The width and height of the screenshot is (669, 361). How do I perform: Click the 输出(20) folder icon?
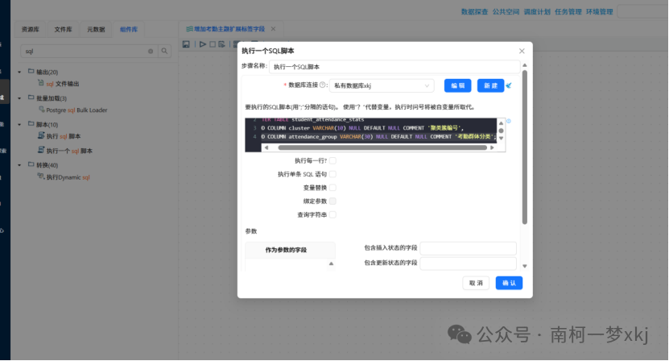[31, 72]
